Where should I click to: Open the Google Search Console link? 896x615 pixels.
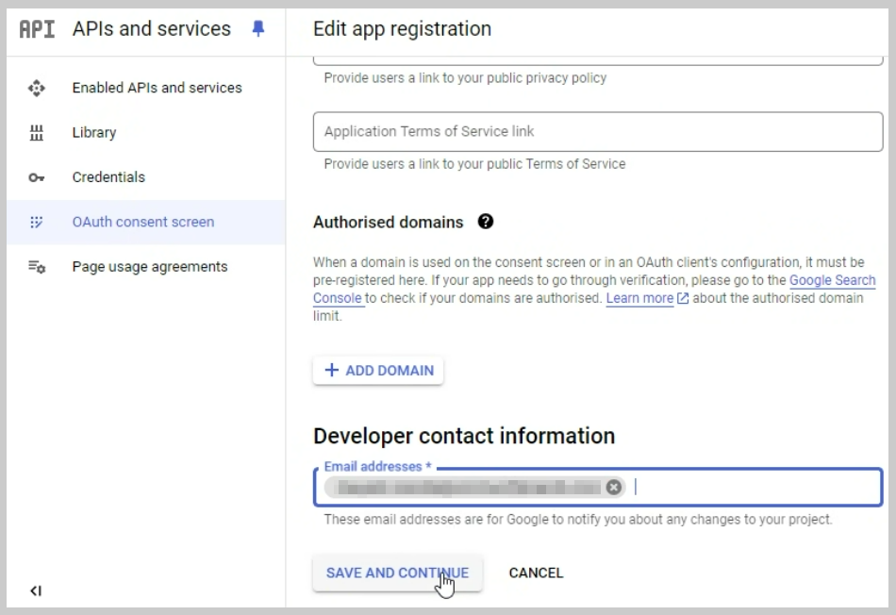832,280
